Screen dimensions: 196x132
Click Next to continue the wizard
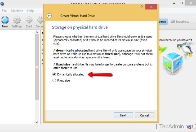pyautogui.click(x=123, y=115)
